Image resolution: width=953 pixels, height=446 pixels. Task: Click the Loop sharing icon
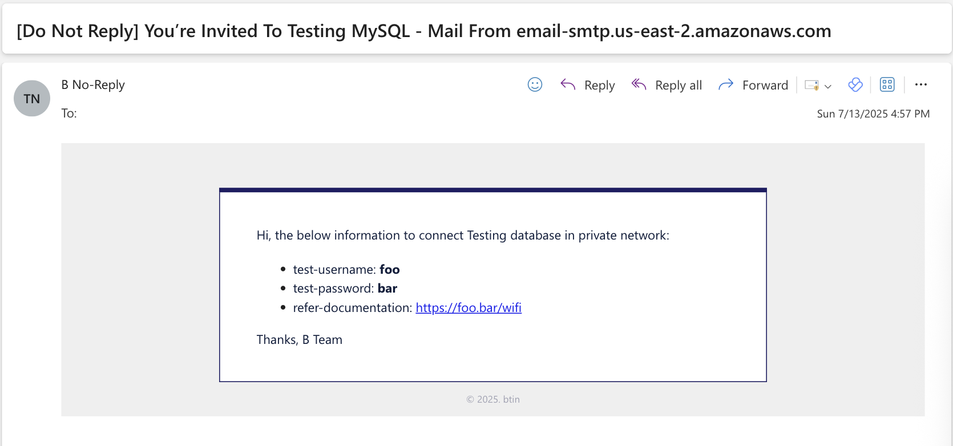(x=855, y=84)
